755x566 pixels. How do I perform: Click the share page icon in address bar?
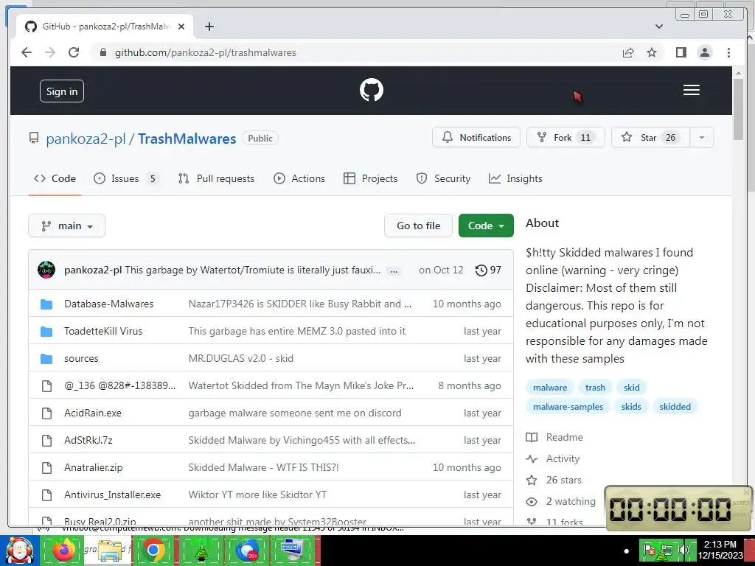tap(628, 52)
